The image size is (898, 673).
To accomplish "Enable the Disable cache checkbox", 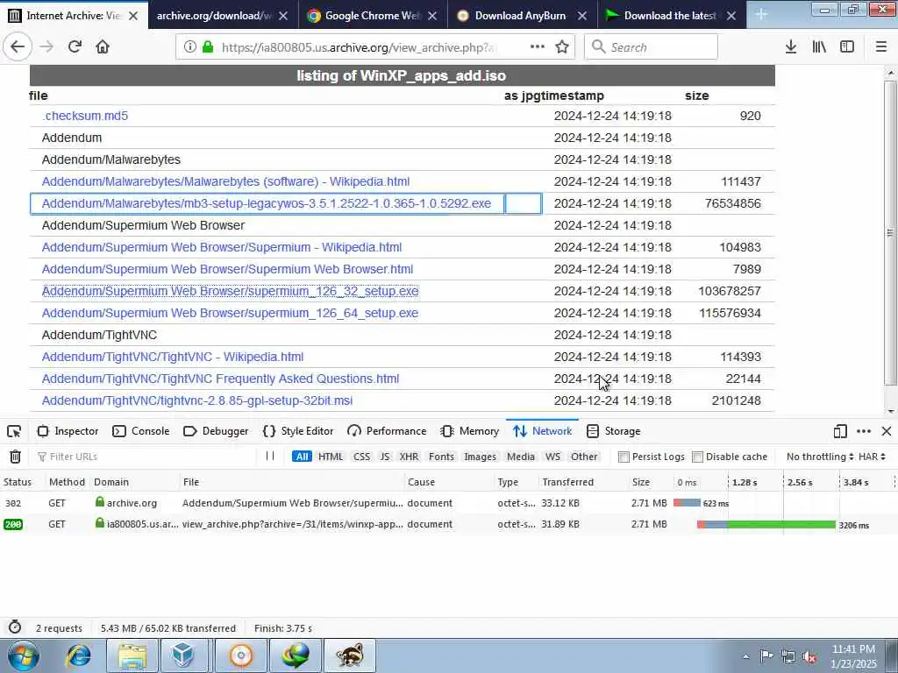I will 697,457.
